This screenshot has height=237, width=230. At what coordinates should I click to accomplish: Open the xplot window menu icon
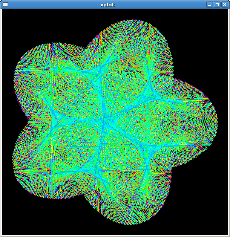[5, 5]
